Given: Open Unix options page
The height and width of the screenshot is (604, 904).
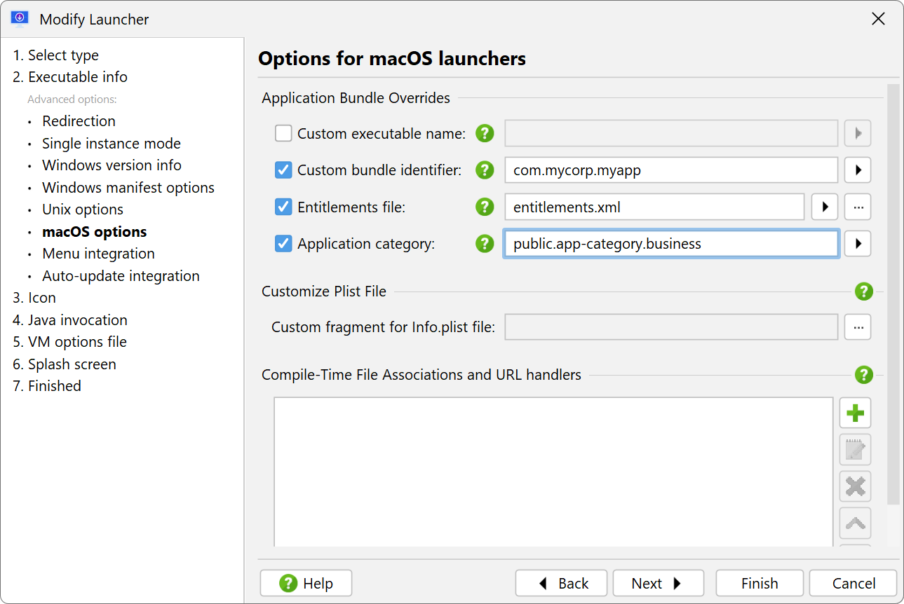Looking at the screenshot, I should pos(83,210).
